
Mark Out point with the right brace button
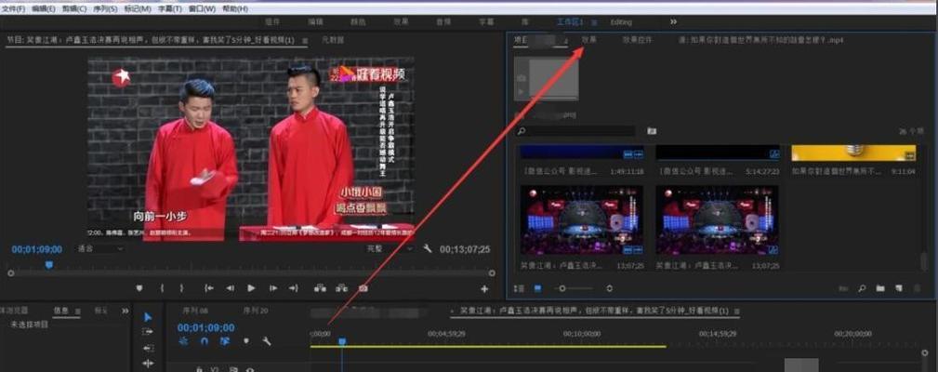click(x=182, y=288)
